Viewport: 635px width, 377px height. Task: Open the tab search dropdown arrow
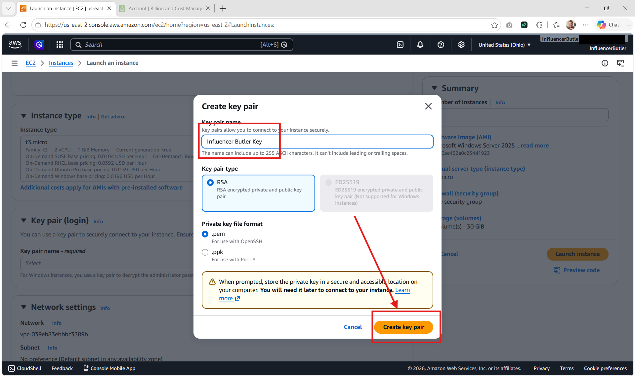coord(9,9)
